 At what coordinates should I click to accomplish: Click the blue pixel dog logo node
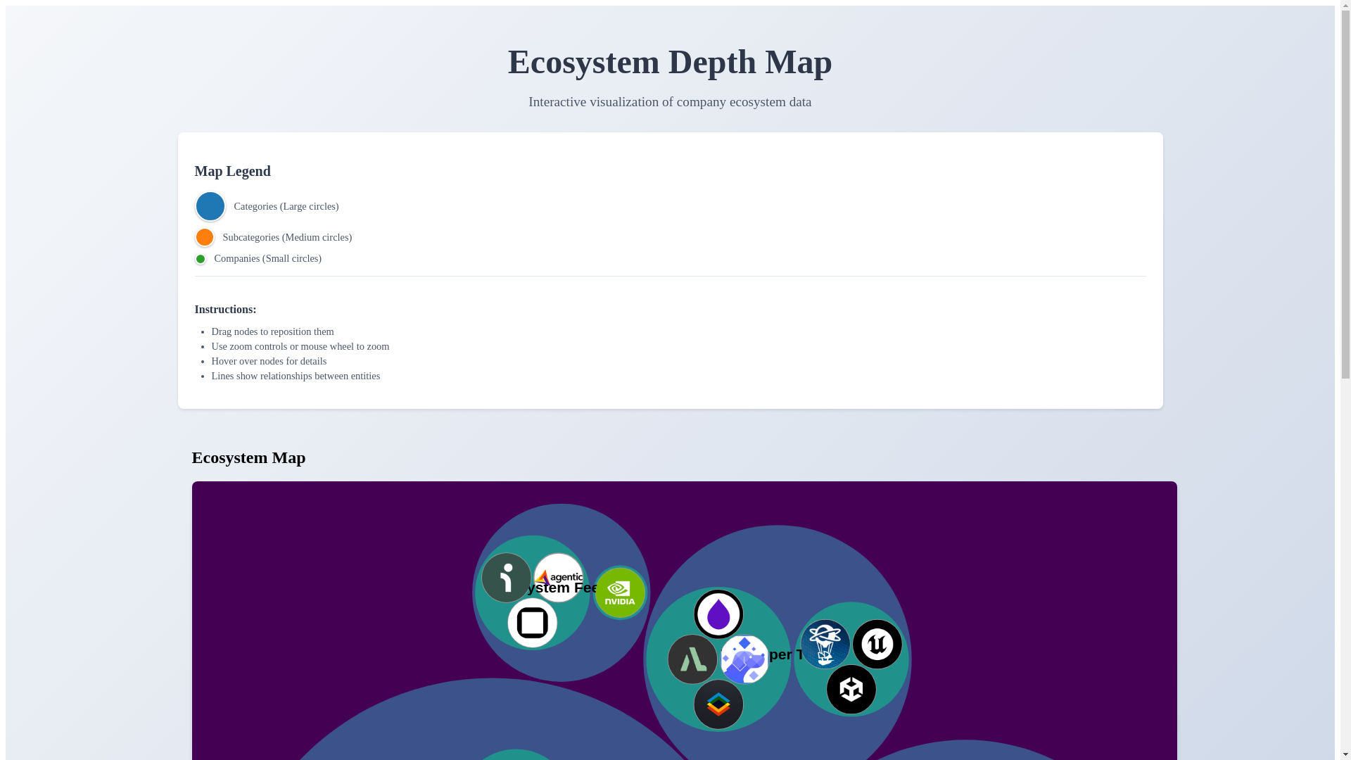tap(744, 659)
